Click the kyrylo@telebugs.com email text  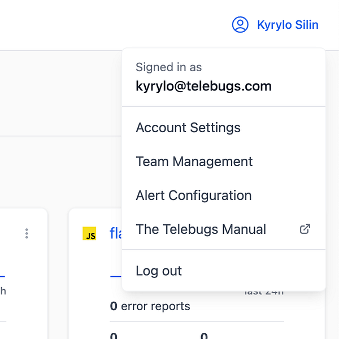point(203,86)
